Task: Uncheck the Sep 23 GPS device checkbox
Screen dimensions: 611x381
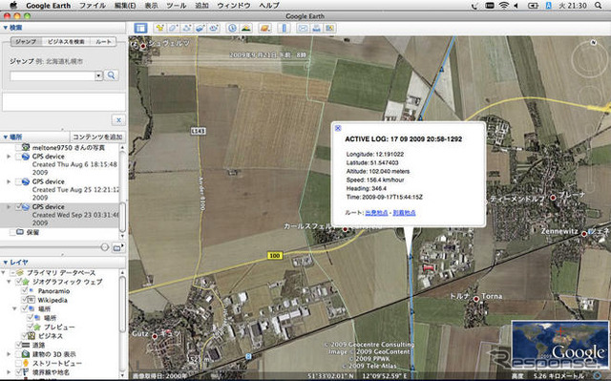Action: [x=18, y=207]
